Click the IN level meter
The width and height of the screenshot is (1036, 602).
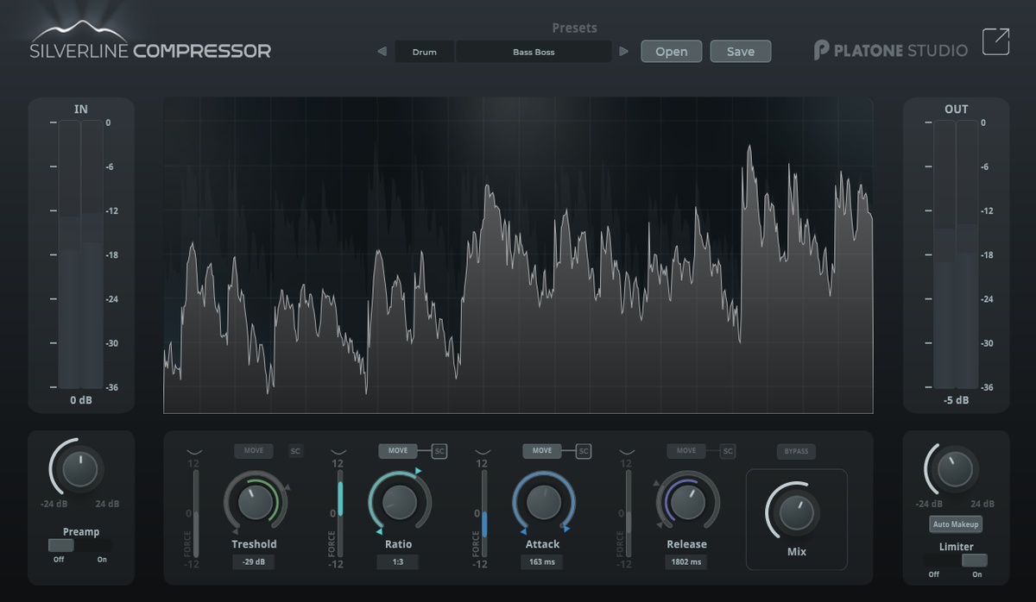point(81,254)
